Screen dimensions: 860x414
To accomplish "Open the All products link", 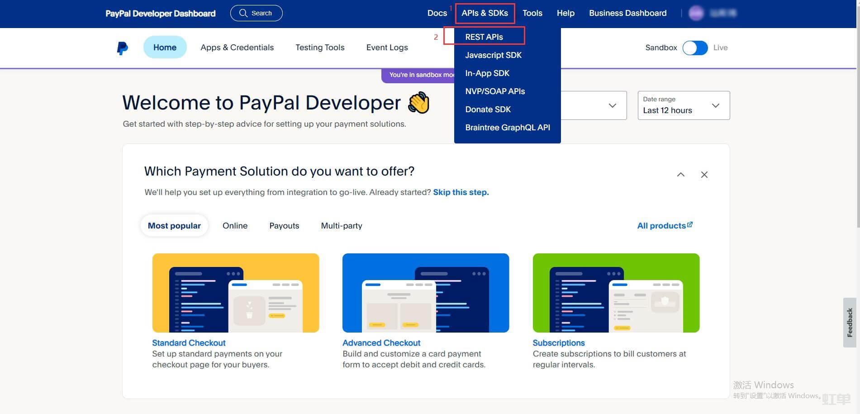I will pos(665,225).
